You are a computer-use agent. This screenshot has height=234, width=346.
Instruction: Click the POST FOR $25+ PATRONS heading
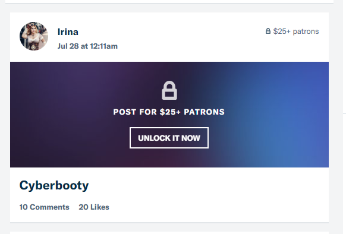tap(169, 112)
